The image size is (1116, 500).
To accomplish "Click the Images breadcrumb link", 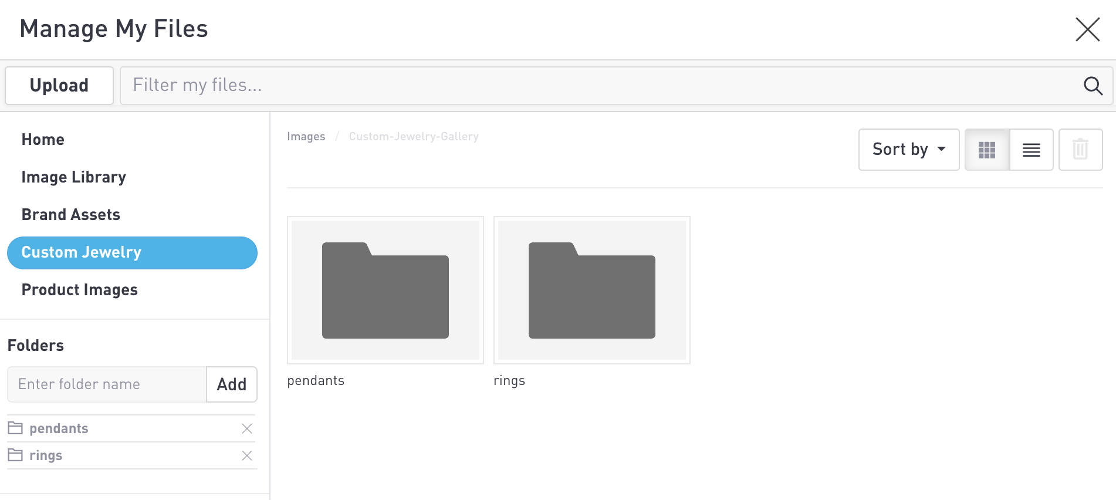I will click(306, 137).
